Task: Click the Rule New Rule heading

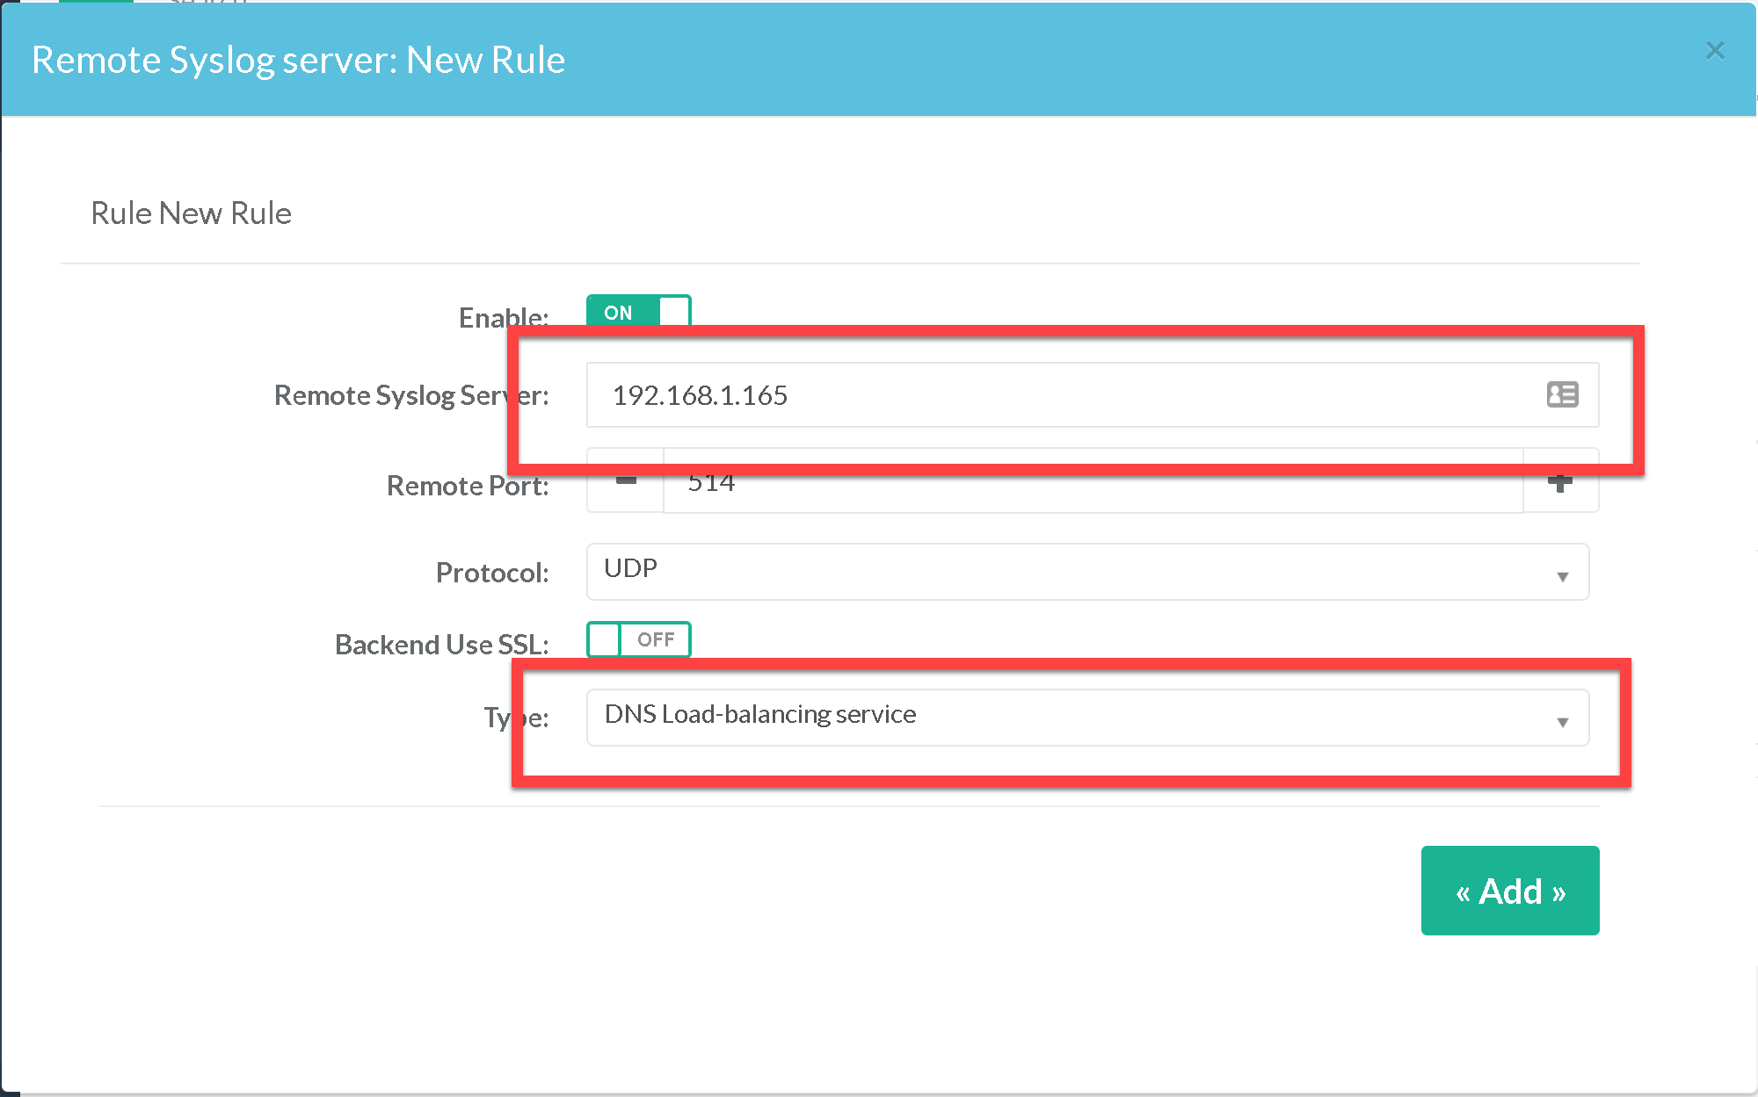Action: click(x=191, y=213)
